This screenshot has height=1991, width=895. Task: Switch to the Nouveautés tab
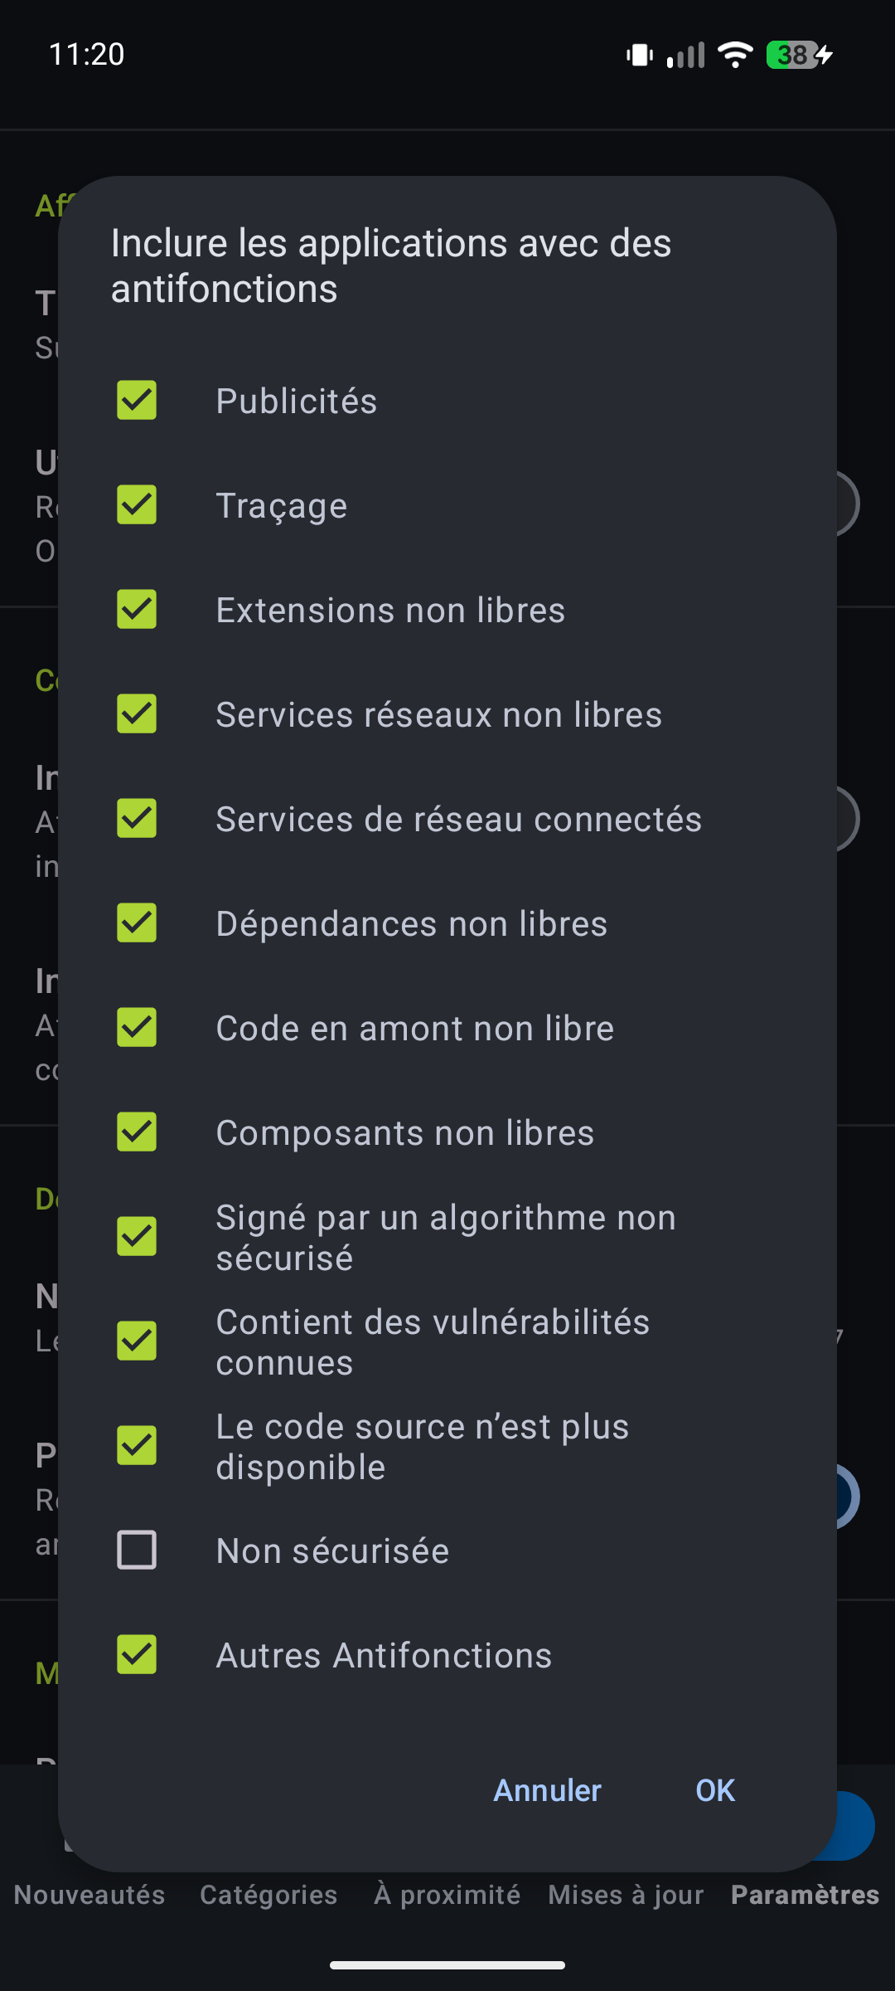pos(89,1896)
